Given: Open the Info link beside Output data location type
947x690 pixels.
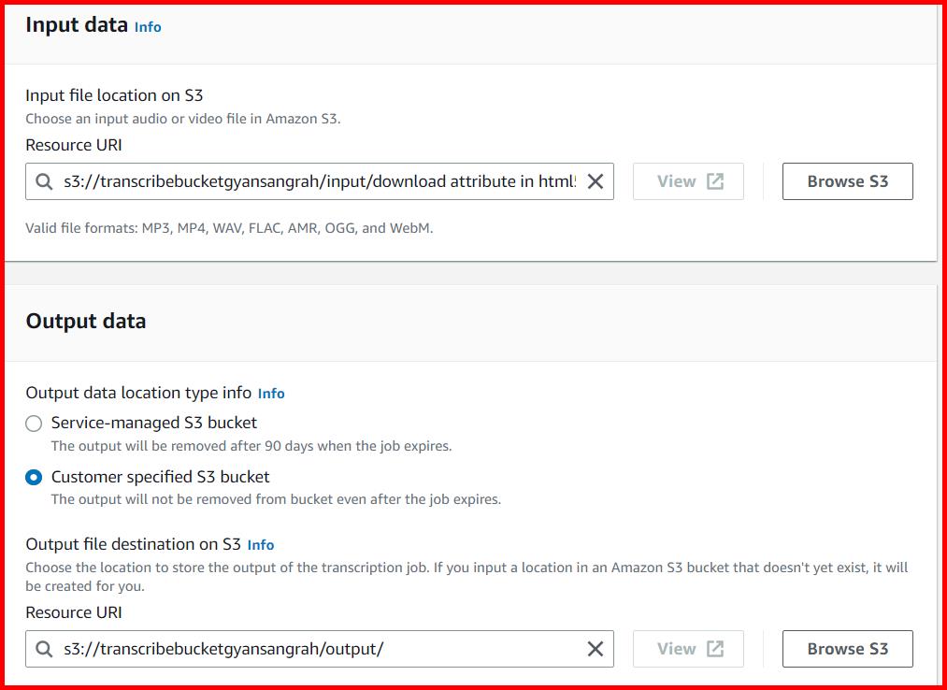Looking at the screenshot, I should tap(271, 394).
